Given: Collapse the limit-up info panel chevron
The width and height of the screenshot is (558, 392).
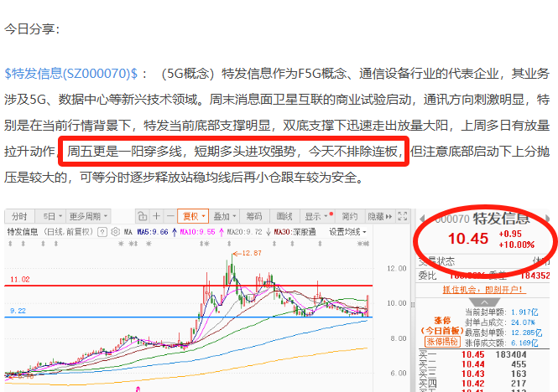Looking at the screenshot, I should tap(485, 302).
